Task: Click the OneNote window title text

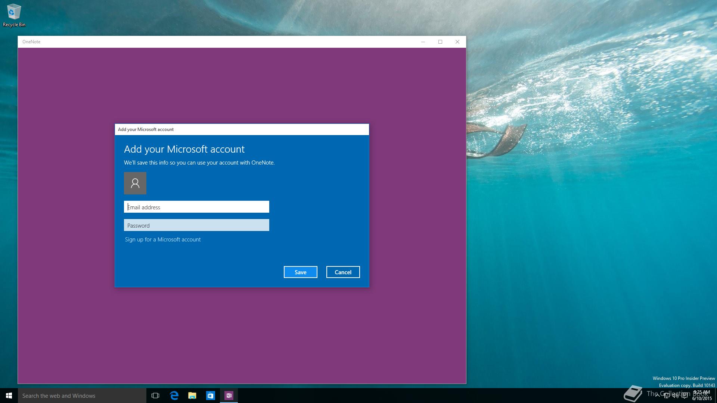Action: (31, 42)
